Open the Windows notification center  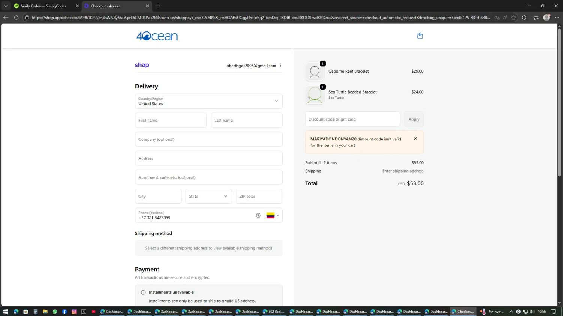[x=553, y=312]
